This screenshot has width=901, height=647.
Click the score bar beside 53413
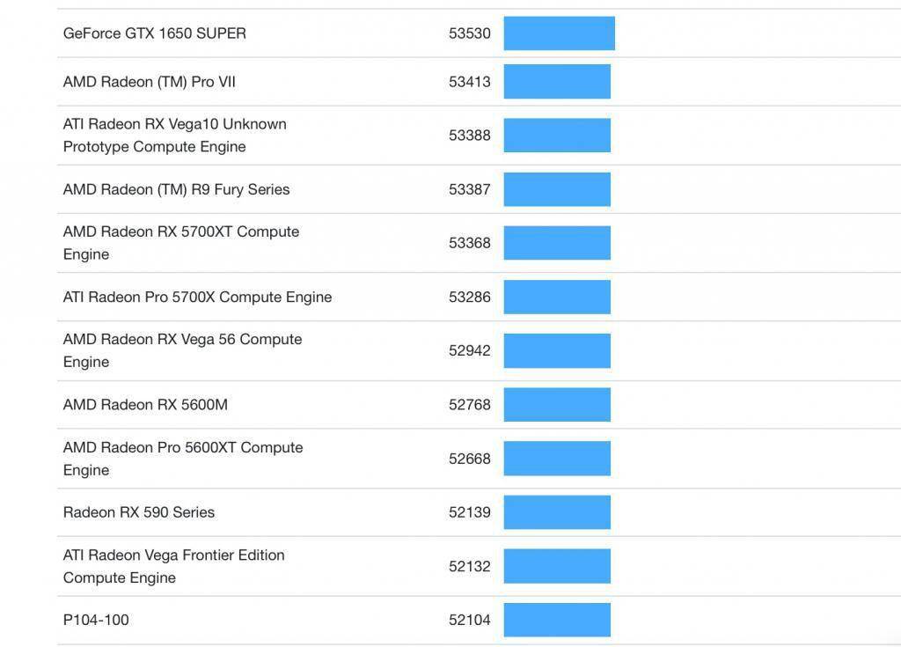tap(557, 82)
